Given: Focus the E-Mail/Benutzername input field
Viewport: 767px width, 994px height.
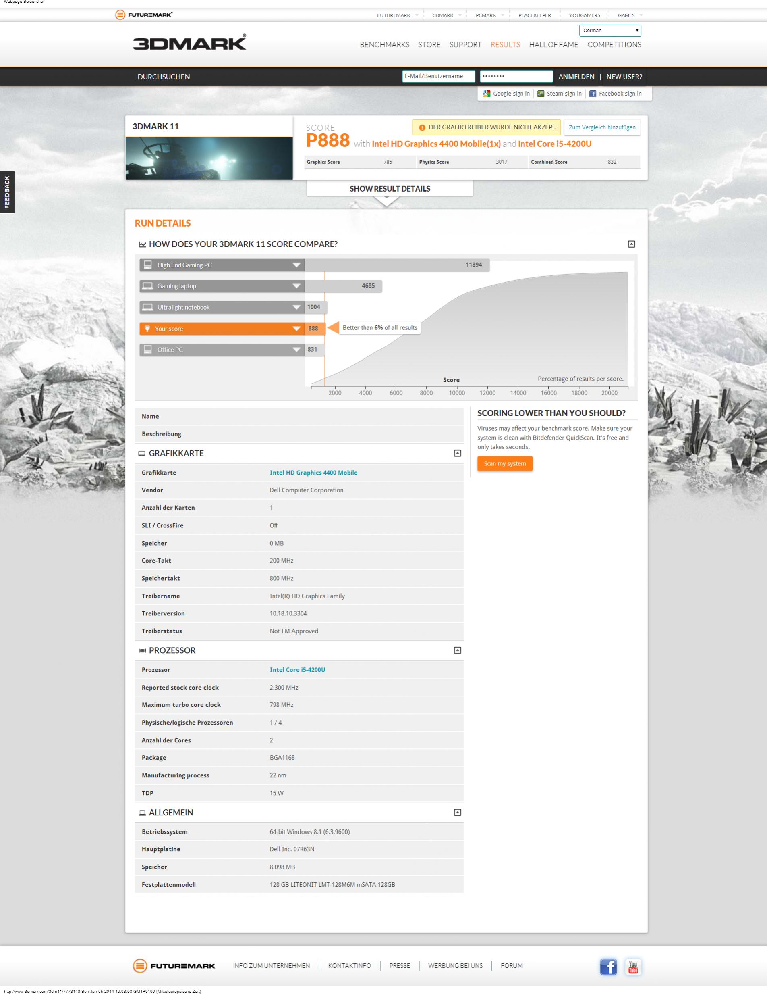Looking at the screenshot, I should pos(438,76).
